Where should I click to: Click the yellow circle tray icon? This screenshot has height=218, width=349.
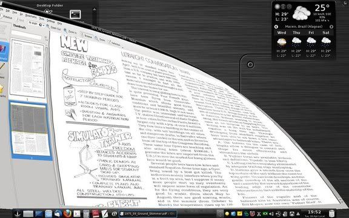[227, 214]
